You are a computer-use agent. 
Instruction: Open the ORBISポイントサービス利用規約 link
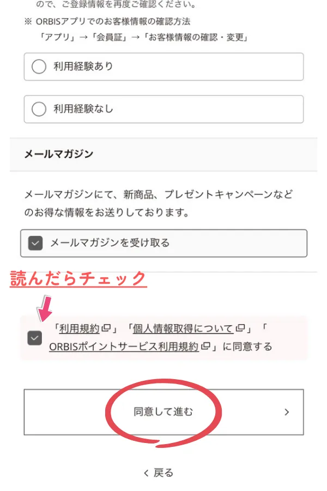[124, 346]
